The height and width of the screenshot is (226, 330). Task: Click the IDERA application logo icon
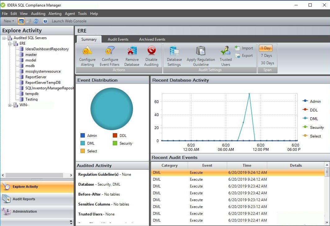pyautogui.click(x=3, y=5)
